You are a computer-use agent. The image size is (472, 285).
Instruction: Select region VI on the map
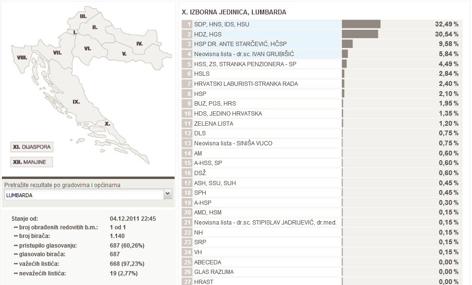87,48
